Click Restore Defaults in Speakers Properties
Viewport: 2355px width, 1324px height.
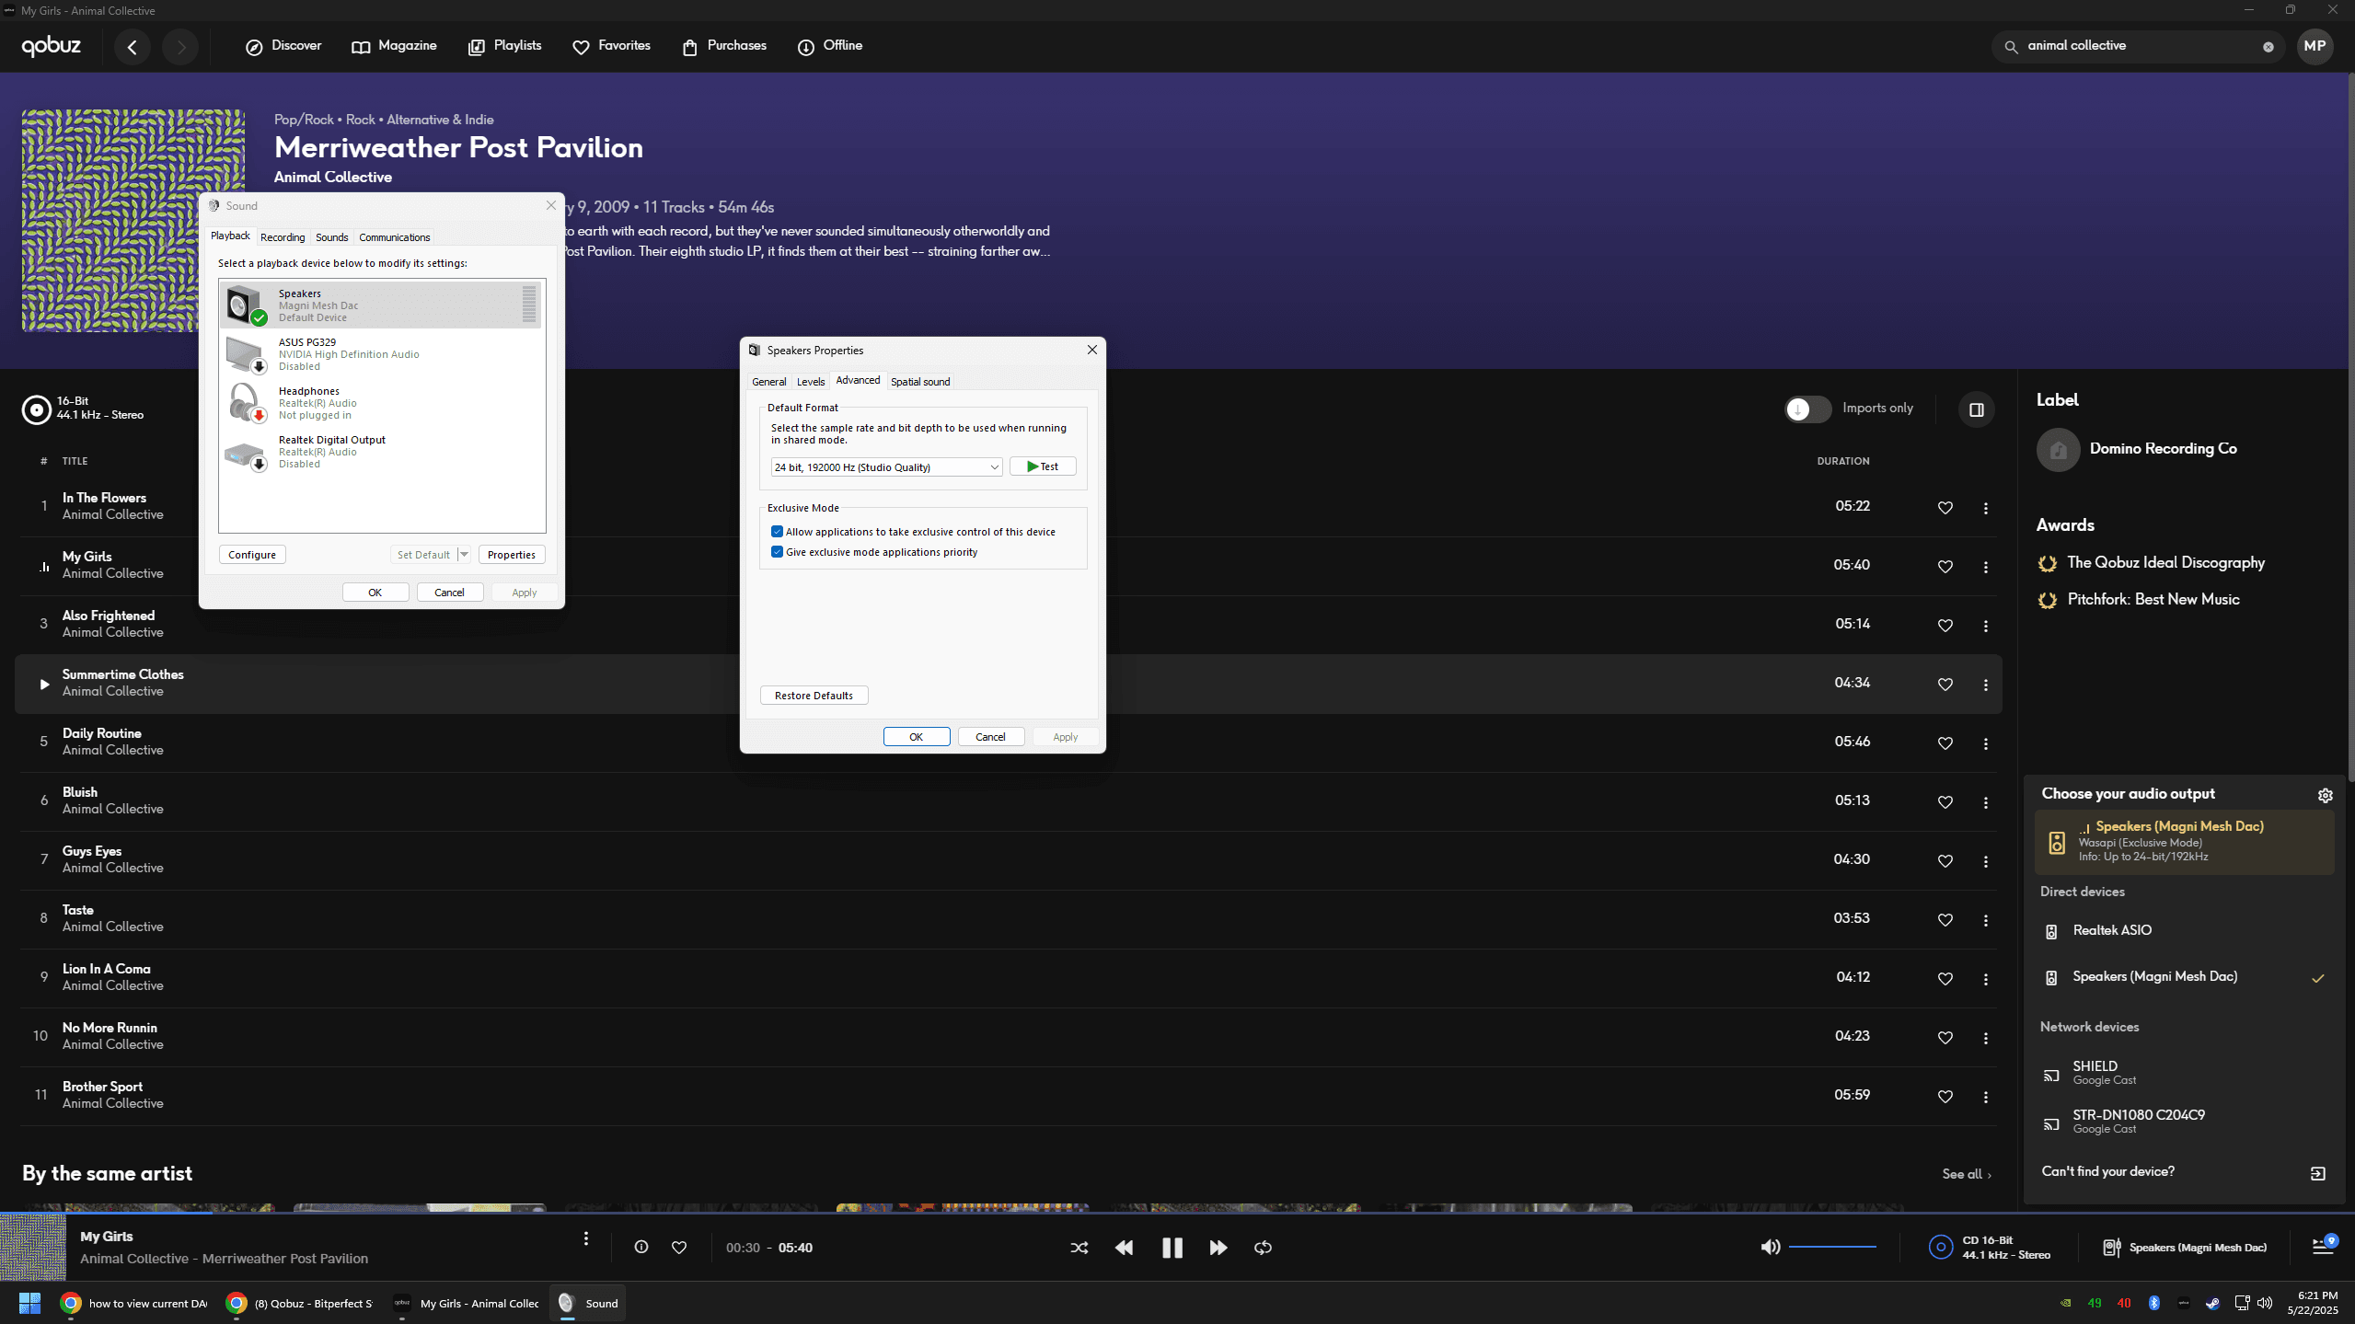pyautogui.click(x=814, y=696)
